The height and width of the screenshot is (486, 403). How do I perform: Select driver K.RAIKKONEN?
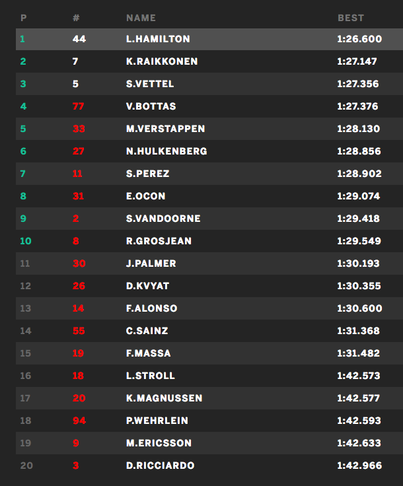[162, 61]
